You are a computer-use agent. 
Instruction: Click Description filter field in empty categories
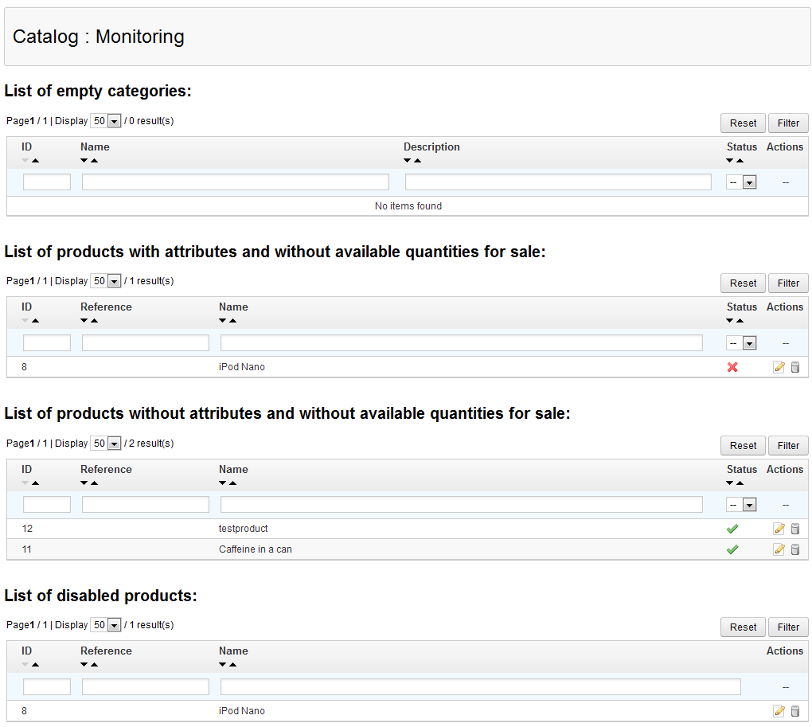point(557,182)
